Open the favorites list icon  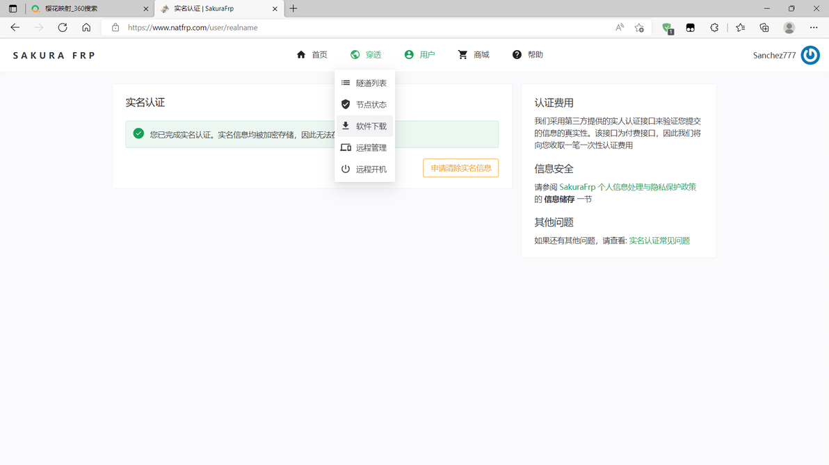pyautogui.click(x=740, y=28)
